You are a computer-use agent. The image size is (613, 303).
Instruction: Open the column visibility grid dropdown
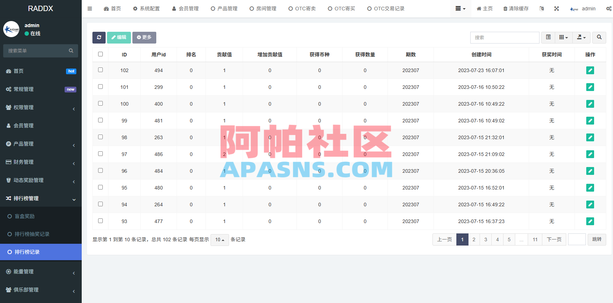tap(563, 37)
